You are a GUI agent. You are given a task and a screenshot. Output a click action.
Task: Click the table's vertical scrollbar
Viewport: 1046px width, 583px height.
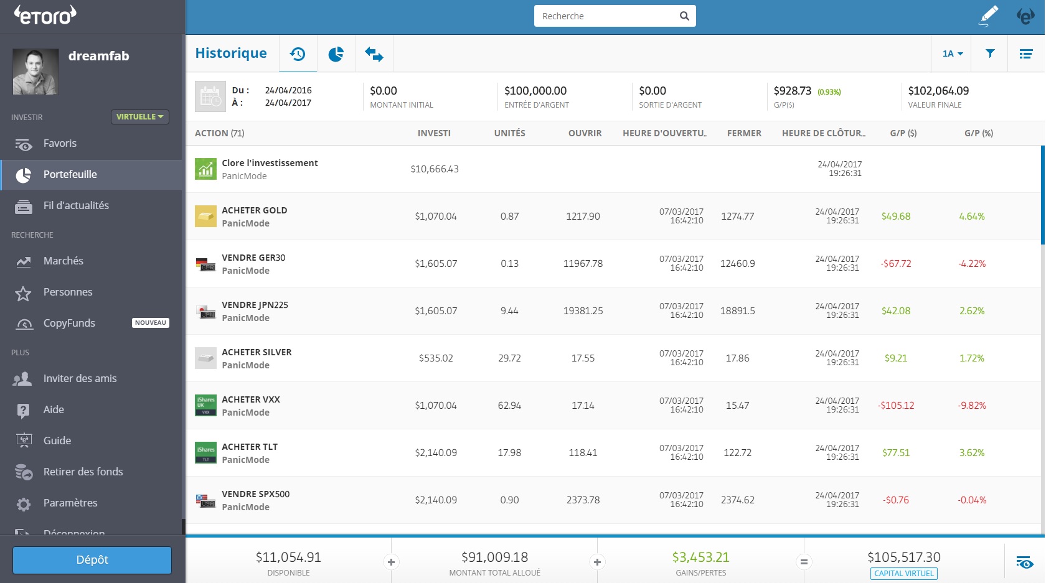pos(1042,195)
